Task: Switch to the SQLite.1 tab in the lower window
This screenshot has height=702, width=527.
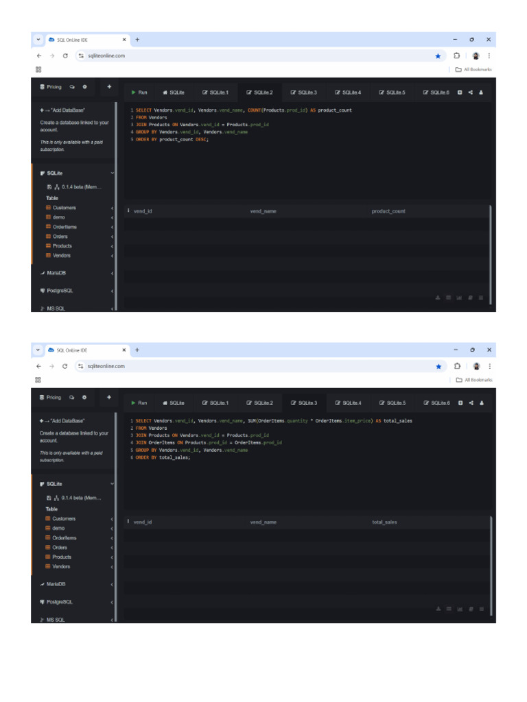Action: pos(215,403)
